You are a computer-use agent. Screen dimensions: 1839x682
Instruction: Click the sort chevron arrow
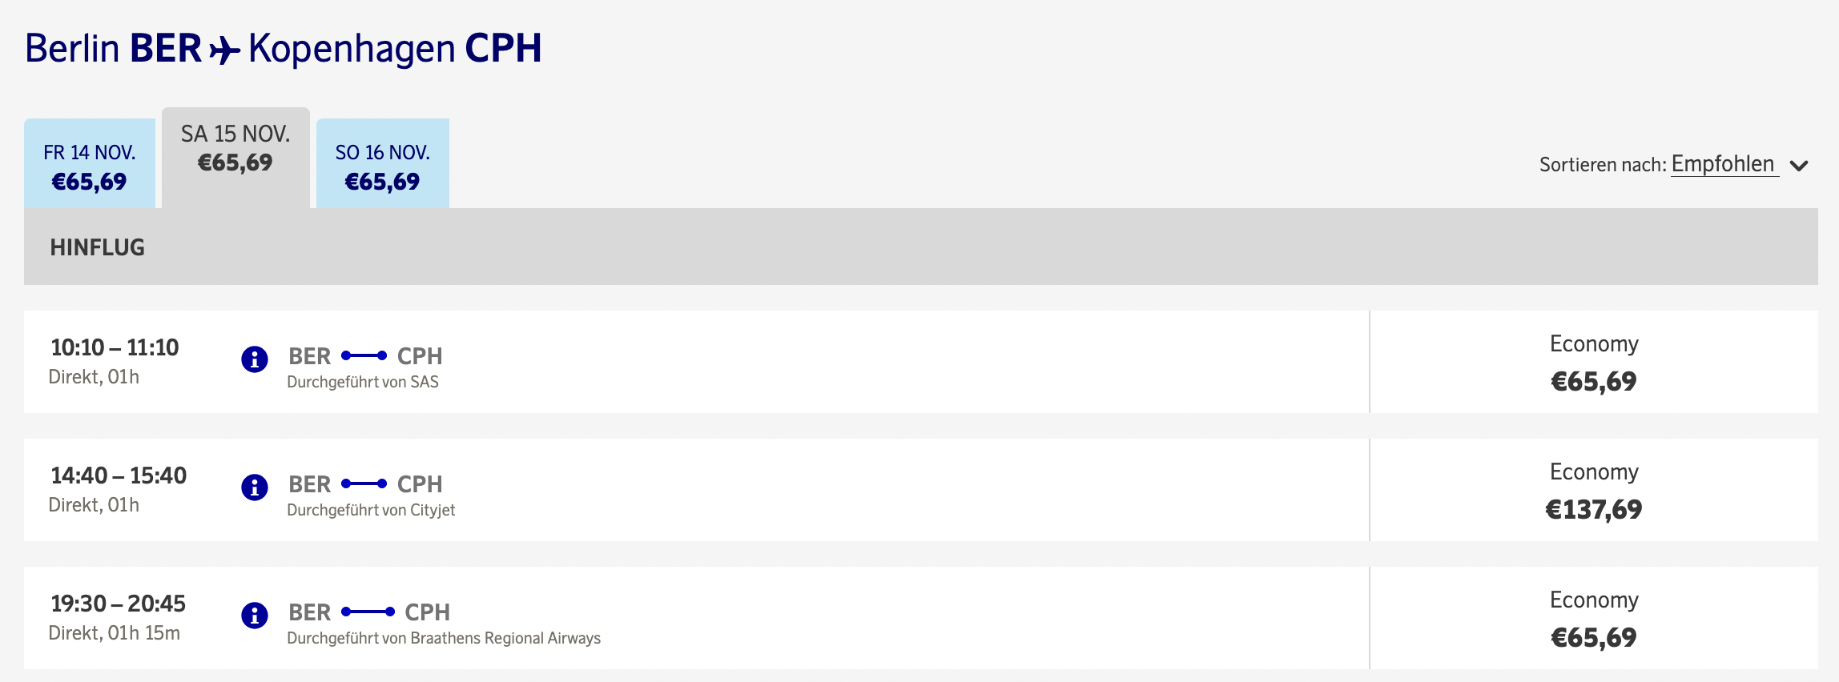point(1799,166)
